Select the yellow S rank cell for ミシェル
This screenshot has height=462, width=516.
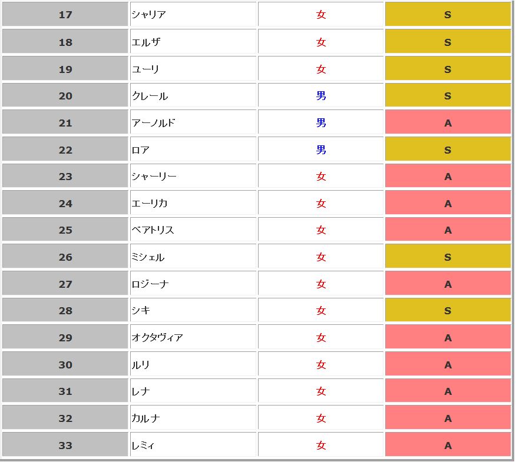448,257
